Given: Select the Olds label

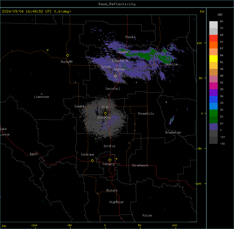Looking at the screenshot, I should [105, 107].
